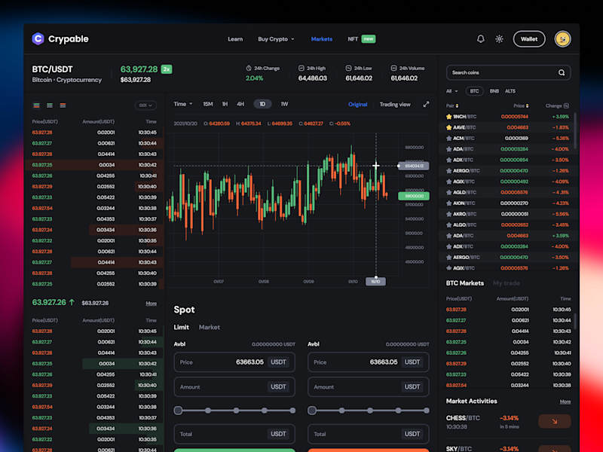This screenshot has width=603, height=452.
Task: Open the notifications bell
Action: coord(480,39)
